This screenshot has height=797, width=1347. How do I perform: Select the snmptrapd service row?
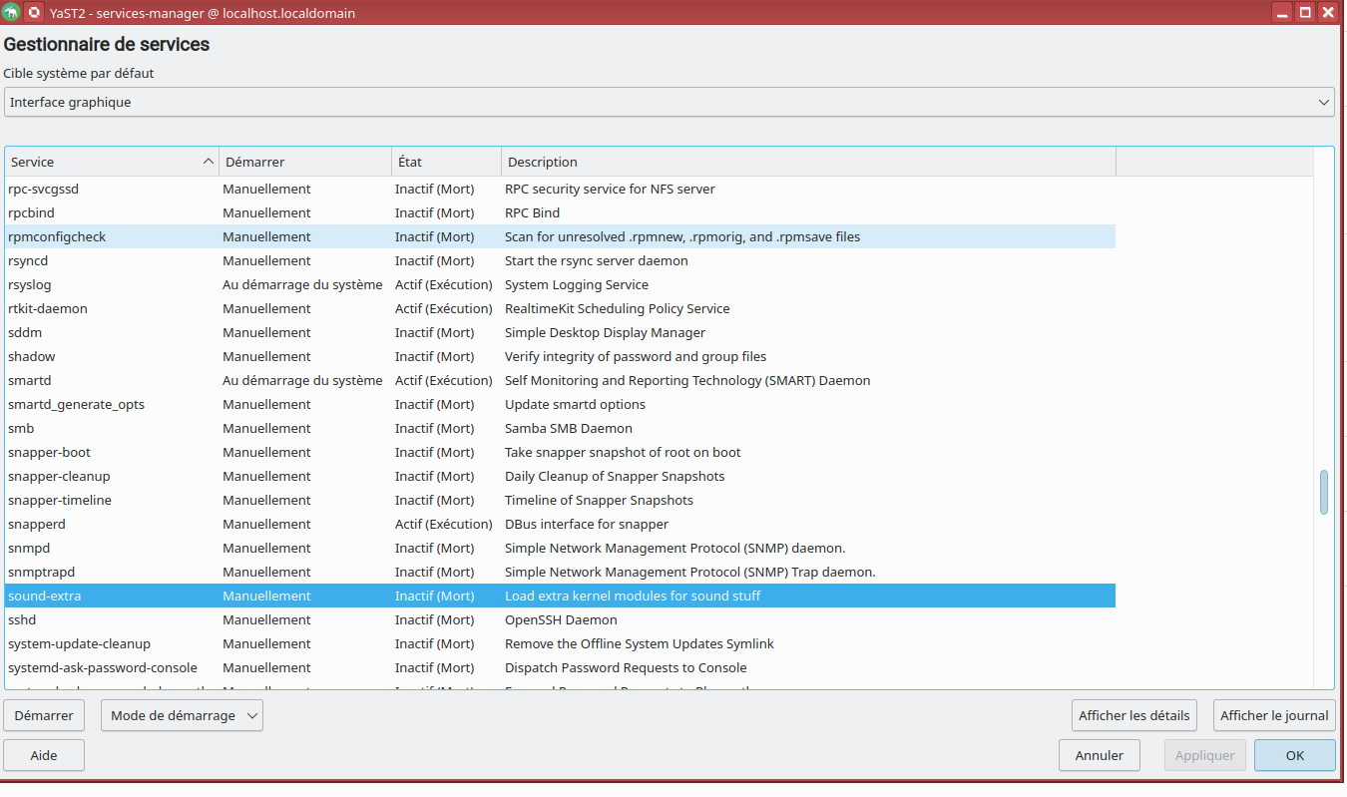coord(560,572)
